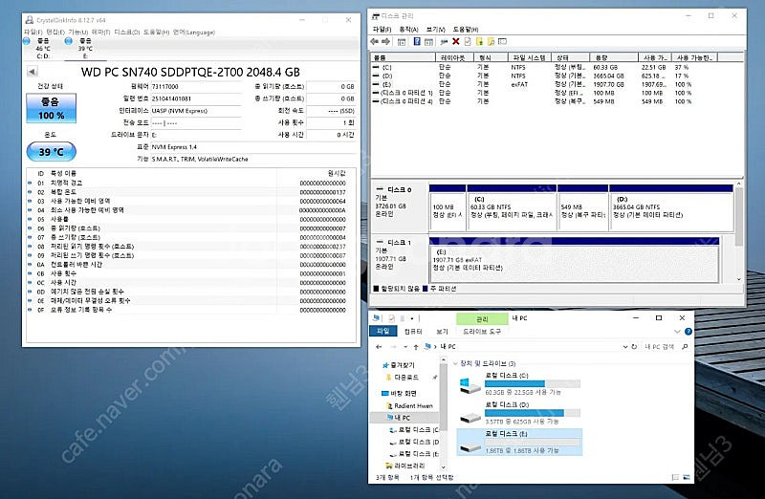Click the last list-view icon in Disk Management toolbar
The image size is (765, 499).
click(503, 41)
